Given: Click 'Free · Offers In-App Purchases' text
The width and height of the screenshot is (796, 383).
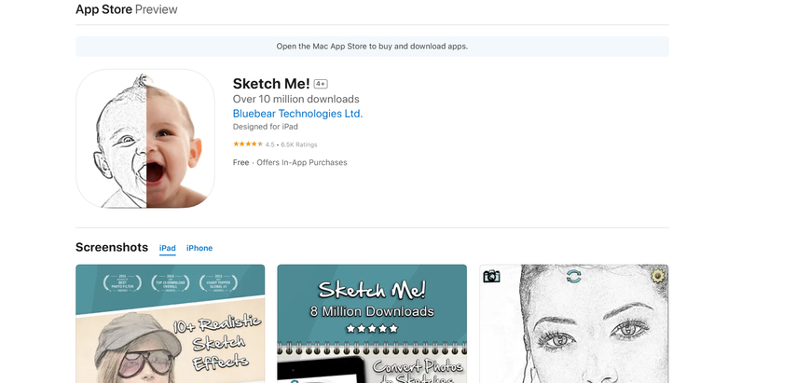Looking at the screenshot, I should tap(290, 162).
